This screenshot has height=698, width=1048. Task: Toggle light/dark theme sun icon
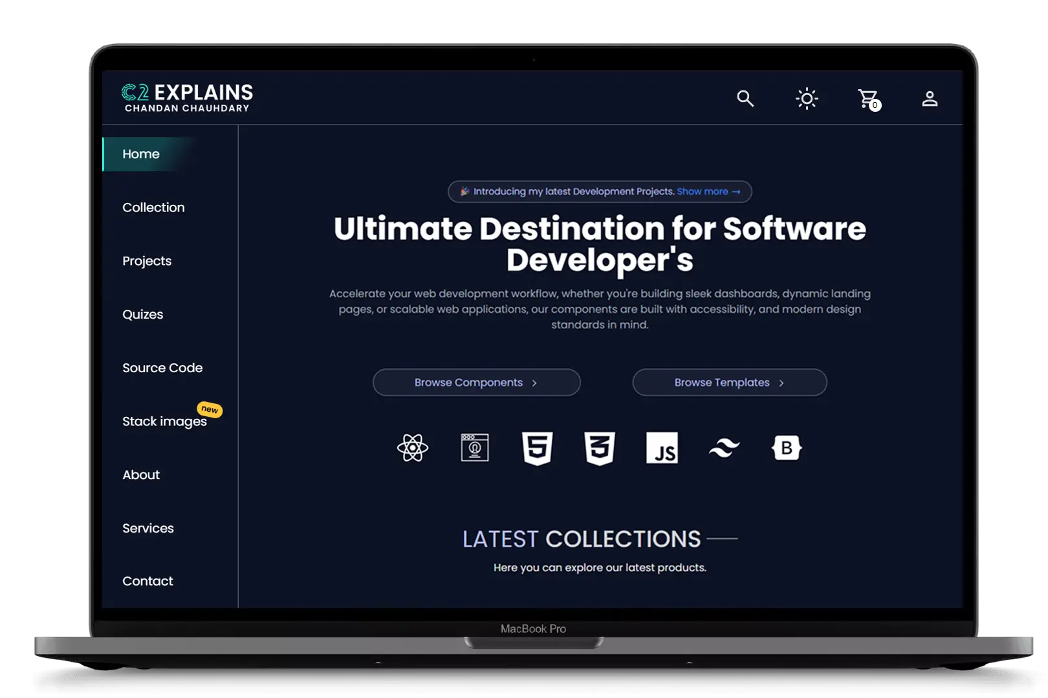pyautogui.click(x=807, y=99)
